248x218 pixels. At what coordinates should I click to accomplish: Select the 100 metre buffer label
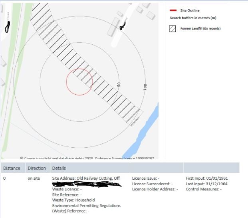click(145, 87)
